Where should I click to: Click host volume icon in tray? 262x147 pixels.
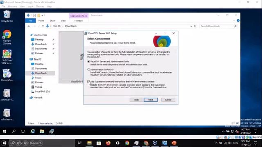230,143
